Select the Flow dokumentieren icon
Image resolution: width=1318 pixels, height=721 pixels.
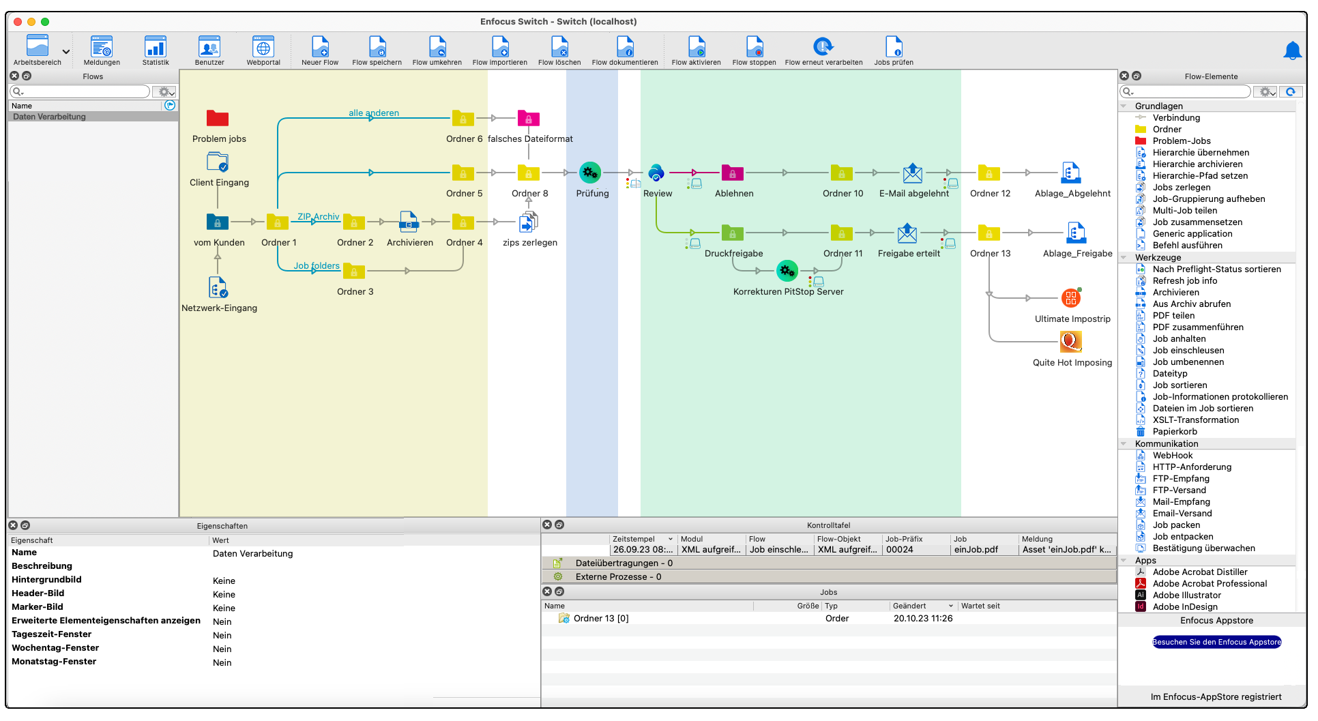tap(625, 48)
